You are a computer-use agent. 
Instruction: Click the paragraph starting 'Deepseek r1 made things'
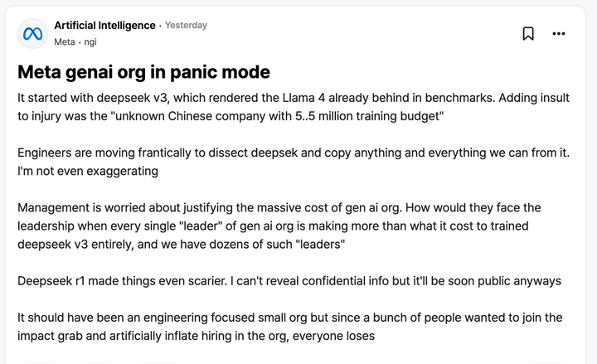(x=249, y=280)
